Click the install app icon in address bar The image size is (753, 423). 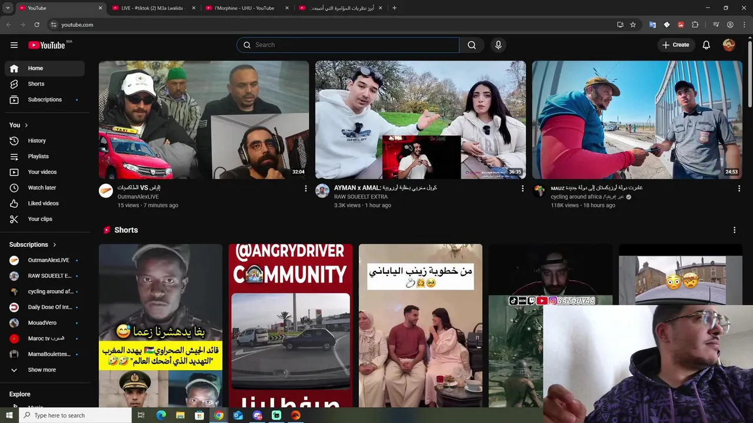click(620, 25)
